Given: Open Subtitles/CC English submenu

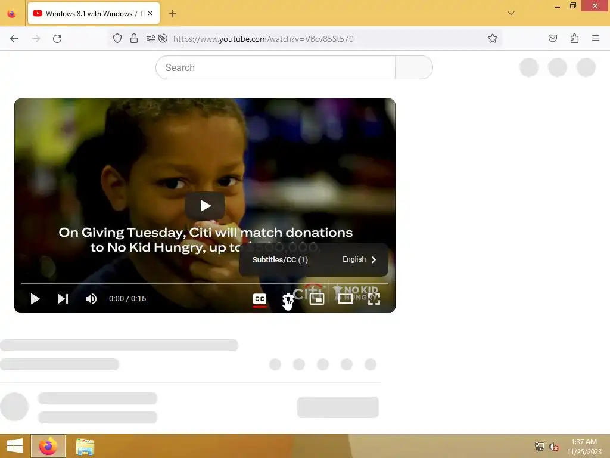Looking at the screenshot, I should (x=313, y=260).
